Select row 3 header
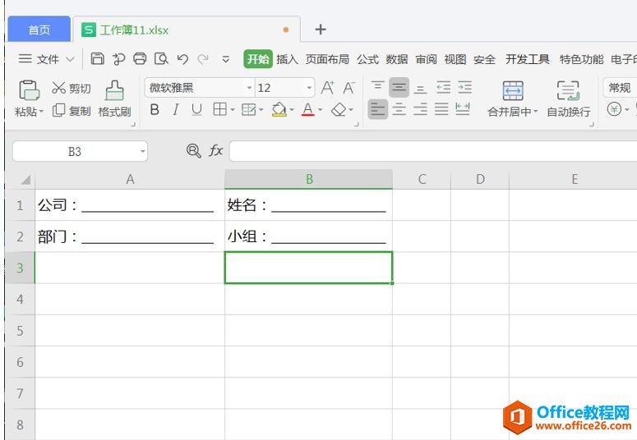Viewport: 637px width, 440px height. click(20, 268)
